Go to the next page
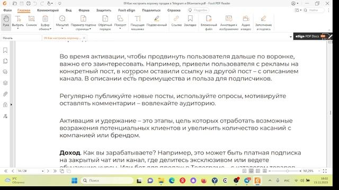Viewport: 339px width, 190px height. click(x=48, y=171)
